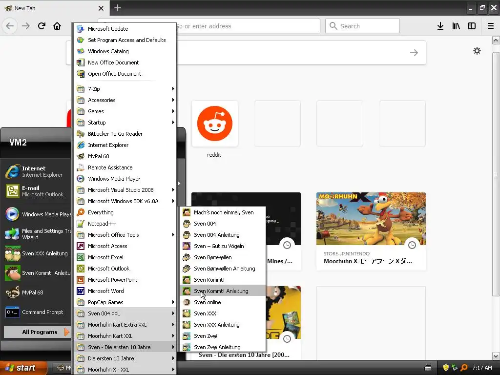The width and height of the screenshot is (500, 375).
Task: Open Sven XXX Anleitung in submenu
Action: (x=223, y=325)
